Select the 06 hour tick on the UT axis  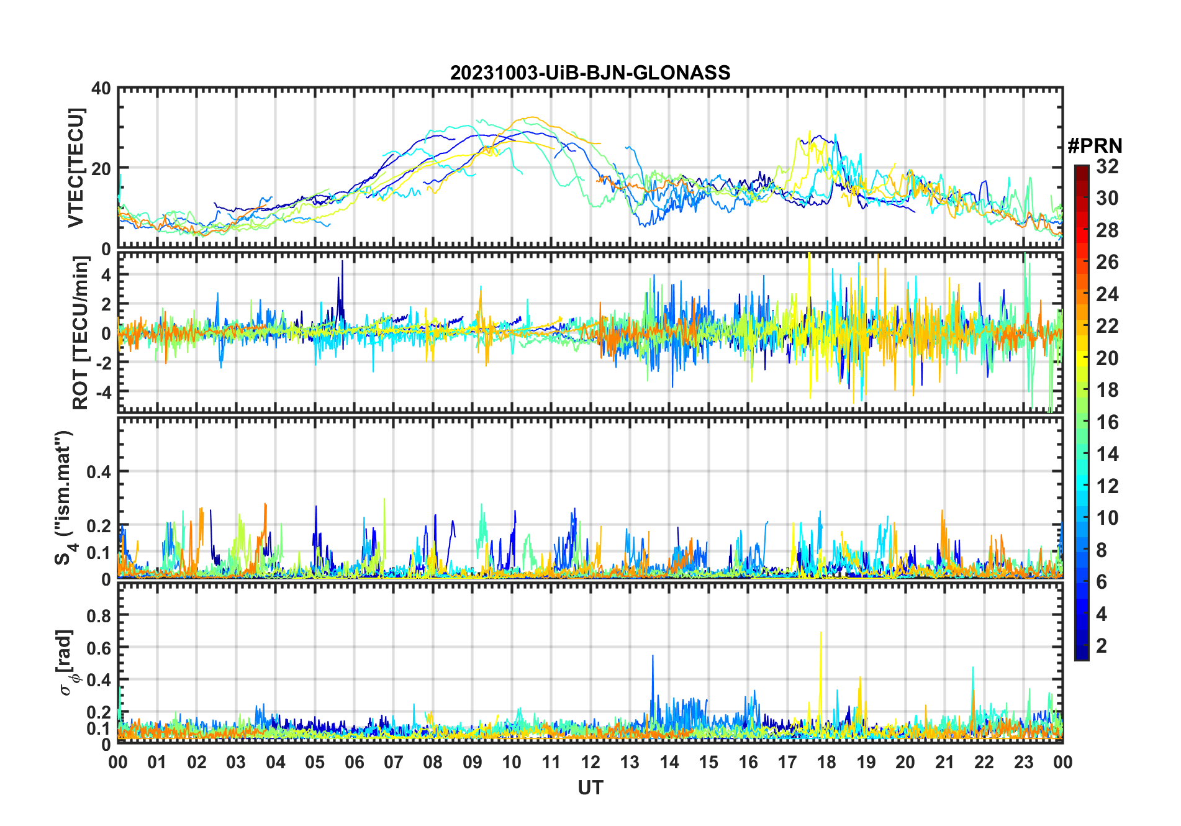(355, 762)
